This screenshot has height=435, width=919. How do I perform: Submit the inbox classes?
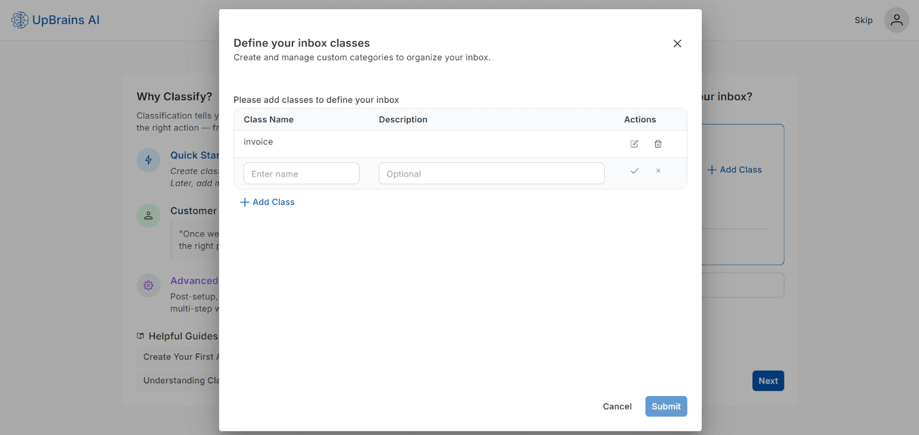[x=666, y=406]
